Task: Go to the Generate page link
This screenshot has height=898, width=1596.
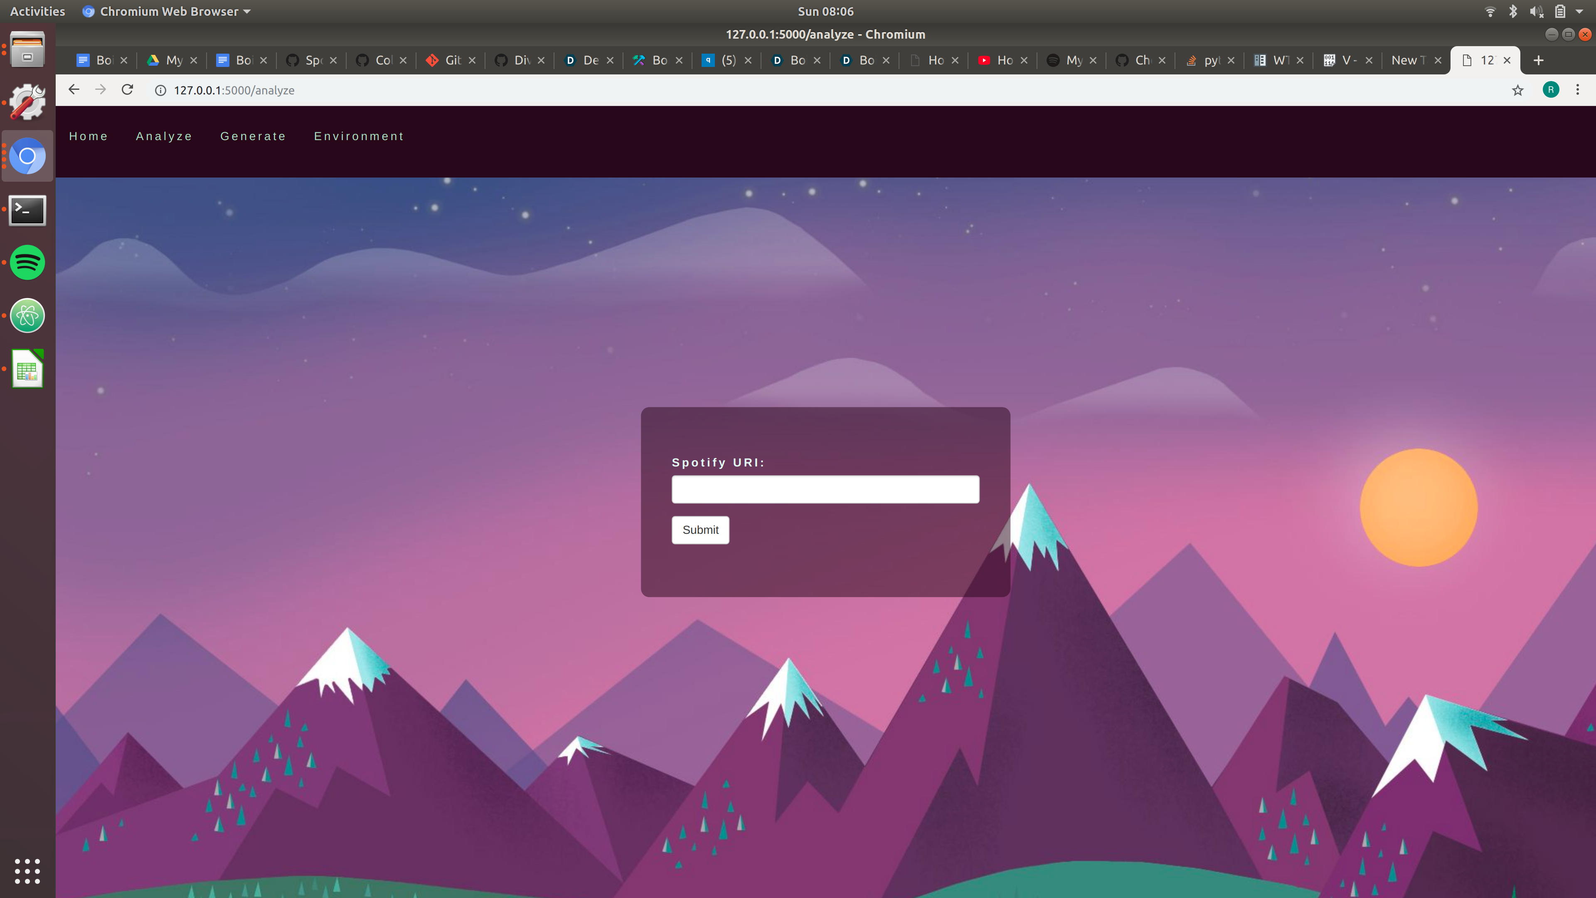Action: [x=253, y=136]
